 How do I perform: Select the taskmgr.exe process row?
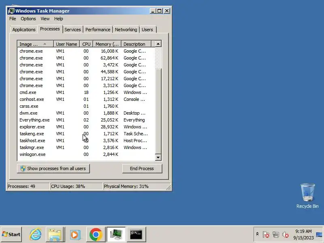pyautogui.click(x=86, y=147)
